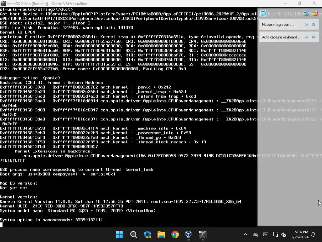Click the '_machine_idle + 0x64' backtrace line
Viewport: 322px width, 242px height.
pos(93,129)
